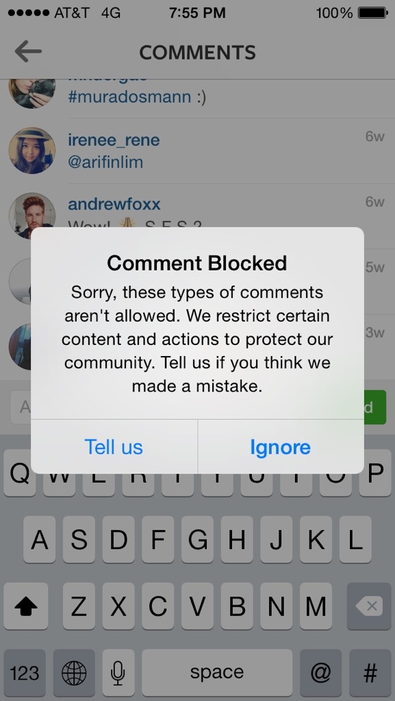Open andrewfoxx's profile picture
This screenshot has width=395, height=701.
(x=32, y=216)
